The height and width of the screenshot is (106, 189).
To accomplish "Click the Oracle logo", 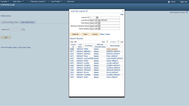I will click(x=8, y=5).
